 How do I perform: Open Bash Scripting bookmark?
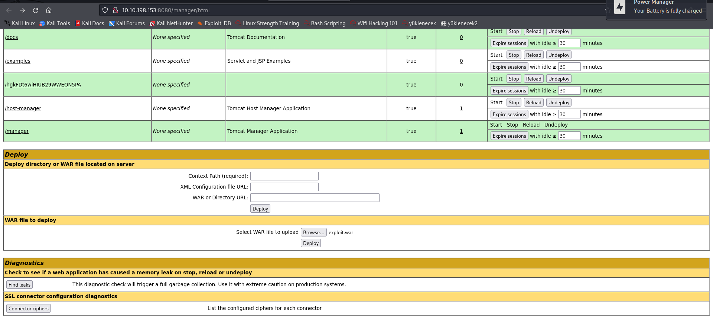coord(324,23)
